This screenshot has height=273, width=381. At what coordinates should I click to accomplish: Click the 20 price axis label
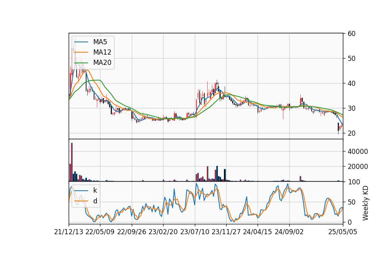pos(351,133)
